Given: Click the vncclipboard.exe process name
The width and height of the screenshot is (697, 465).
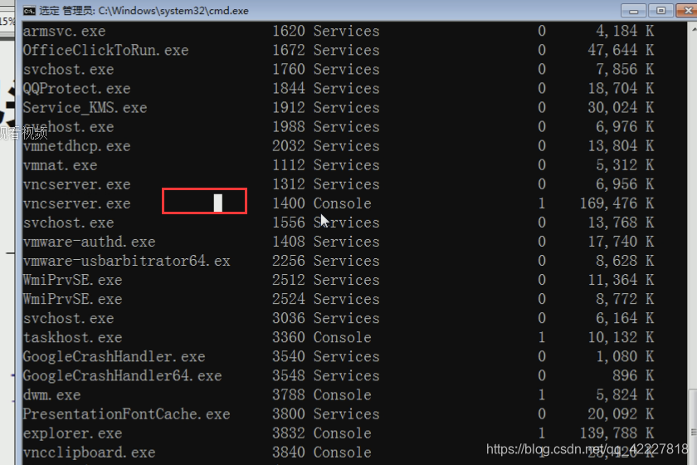Looking at the screenshot, I should pyautogui.click(x=90, y=452).
